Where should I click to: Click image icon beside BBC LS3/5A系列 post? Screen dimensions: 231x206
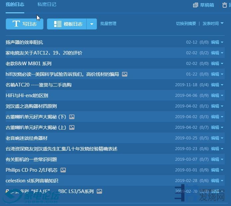99,191
